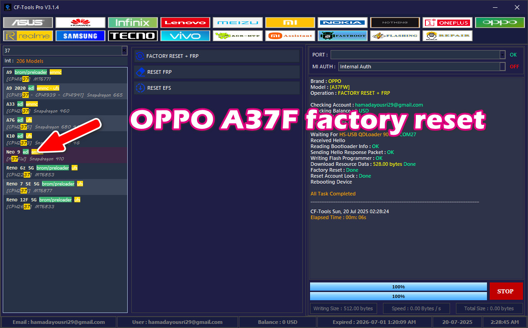Select the ASUS brand logo

(28, 22)
